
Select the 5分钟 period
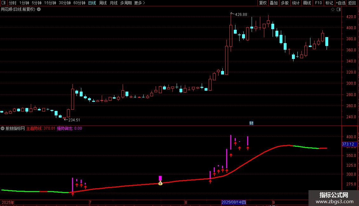pos(37,3)
